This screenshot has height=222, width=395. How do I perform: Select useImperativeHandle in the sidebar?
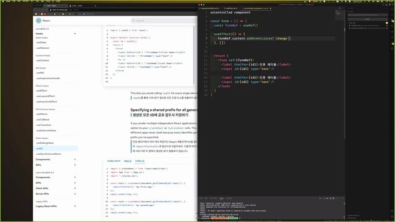pos(48,78)
